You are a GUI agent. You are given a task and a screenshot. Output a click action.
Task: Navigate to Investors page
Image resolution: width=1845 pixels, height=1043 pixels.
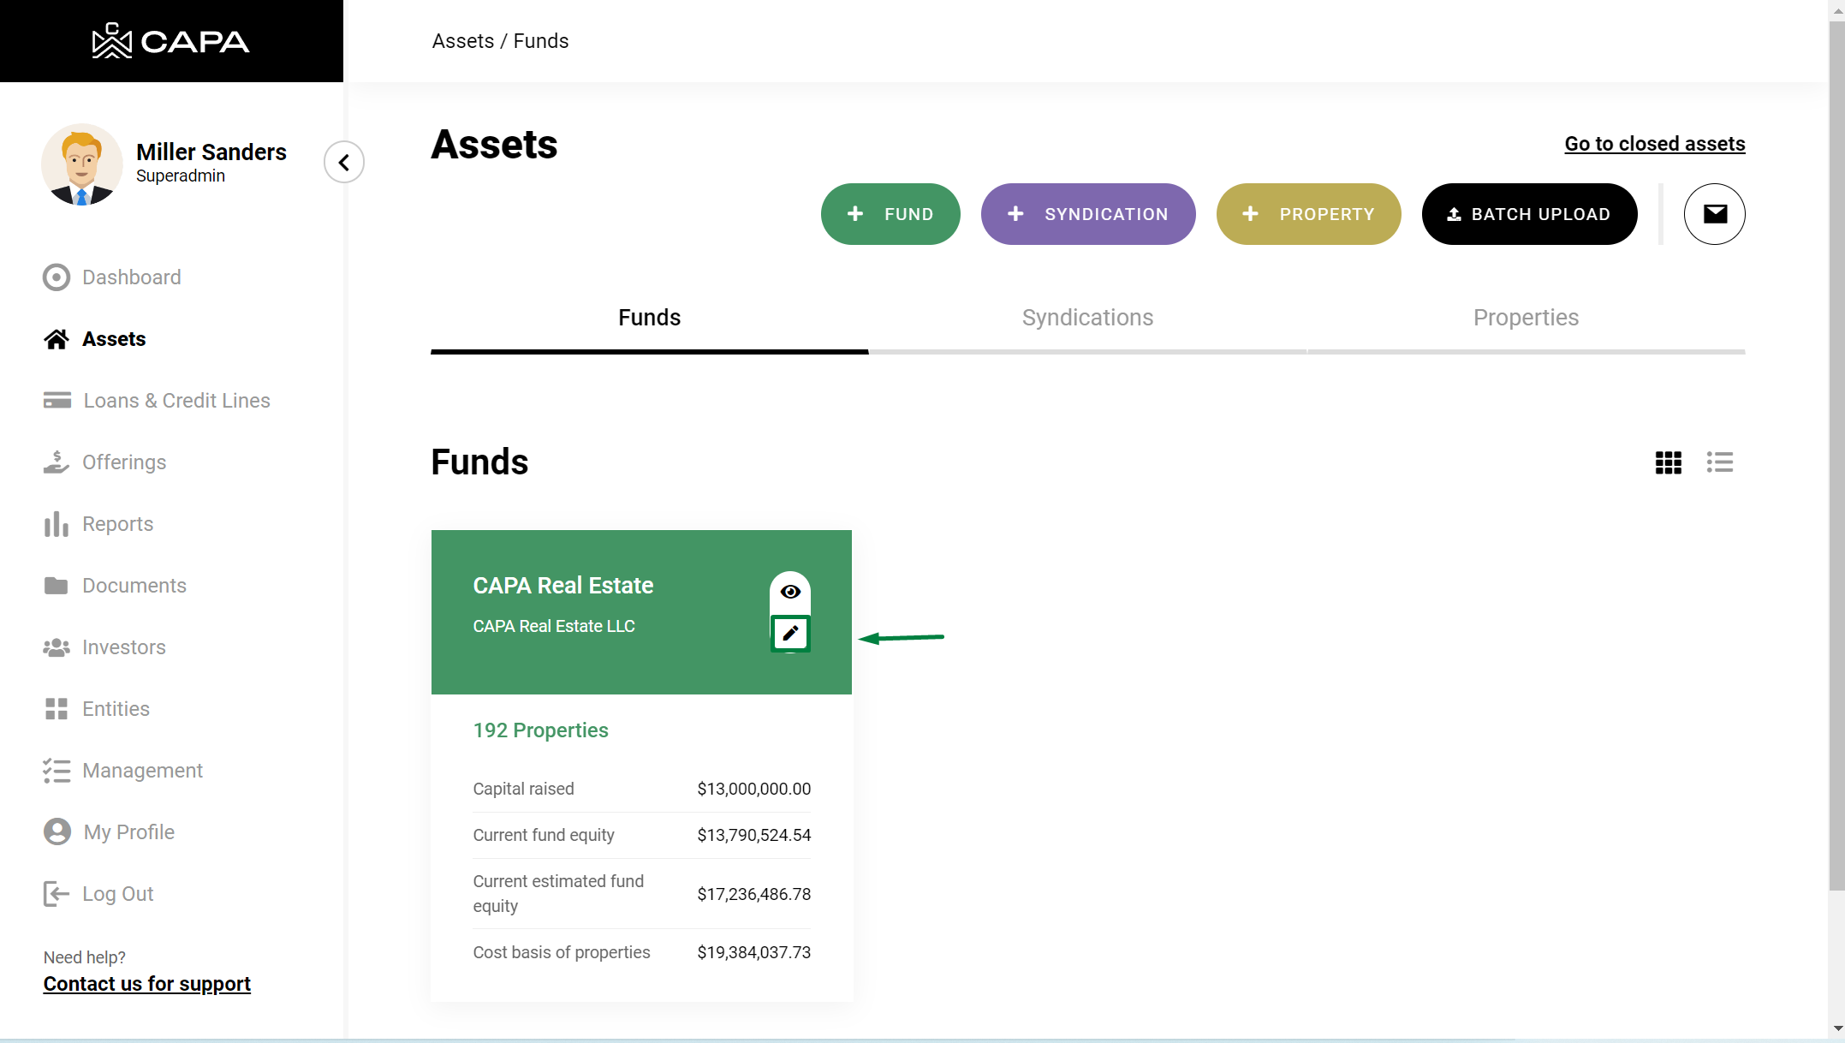coord(123,647)
